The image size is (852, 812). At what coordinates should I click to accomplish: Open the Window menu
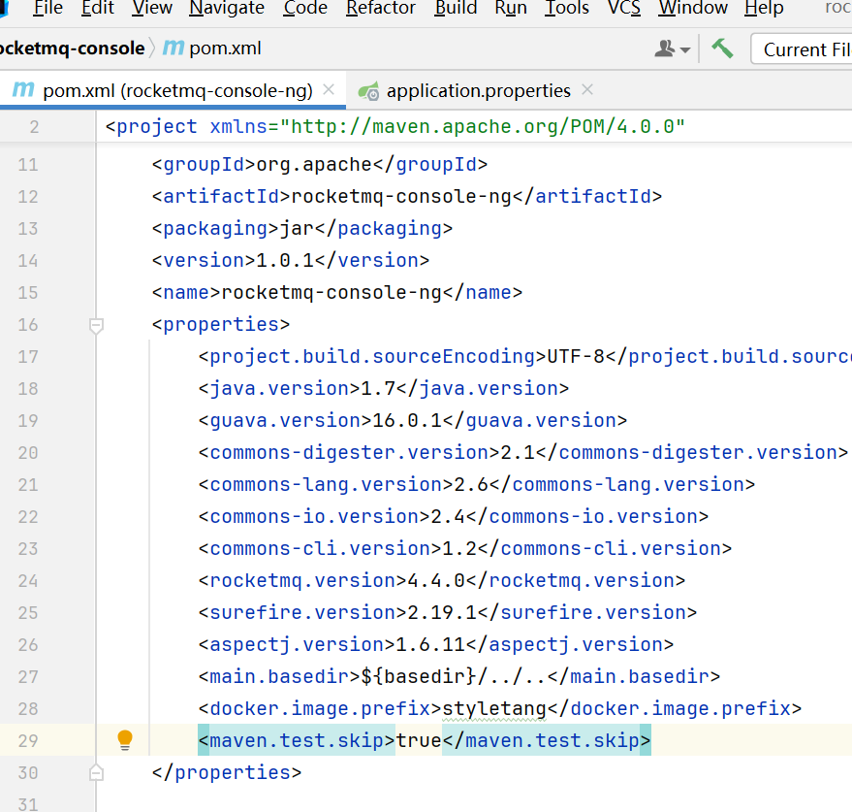tap(693, 8)
